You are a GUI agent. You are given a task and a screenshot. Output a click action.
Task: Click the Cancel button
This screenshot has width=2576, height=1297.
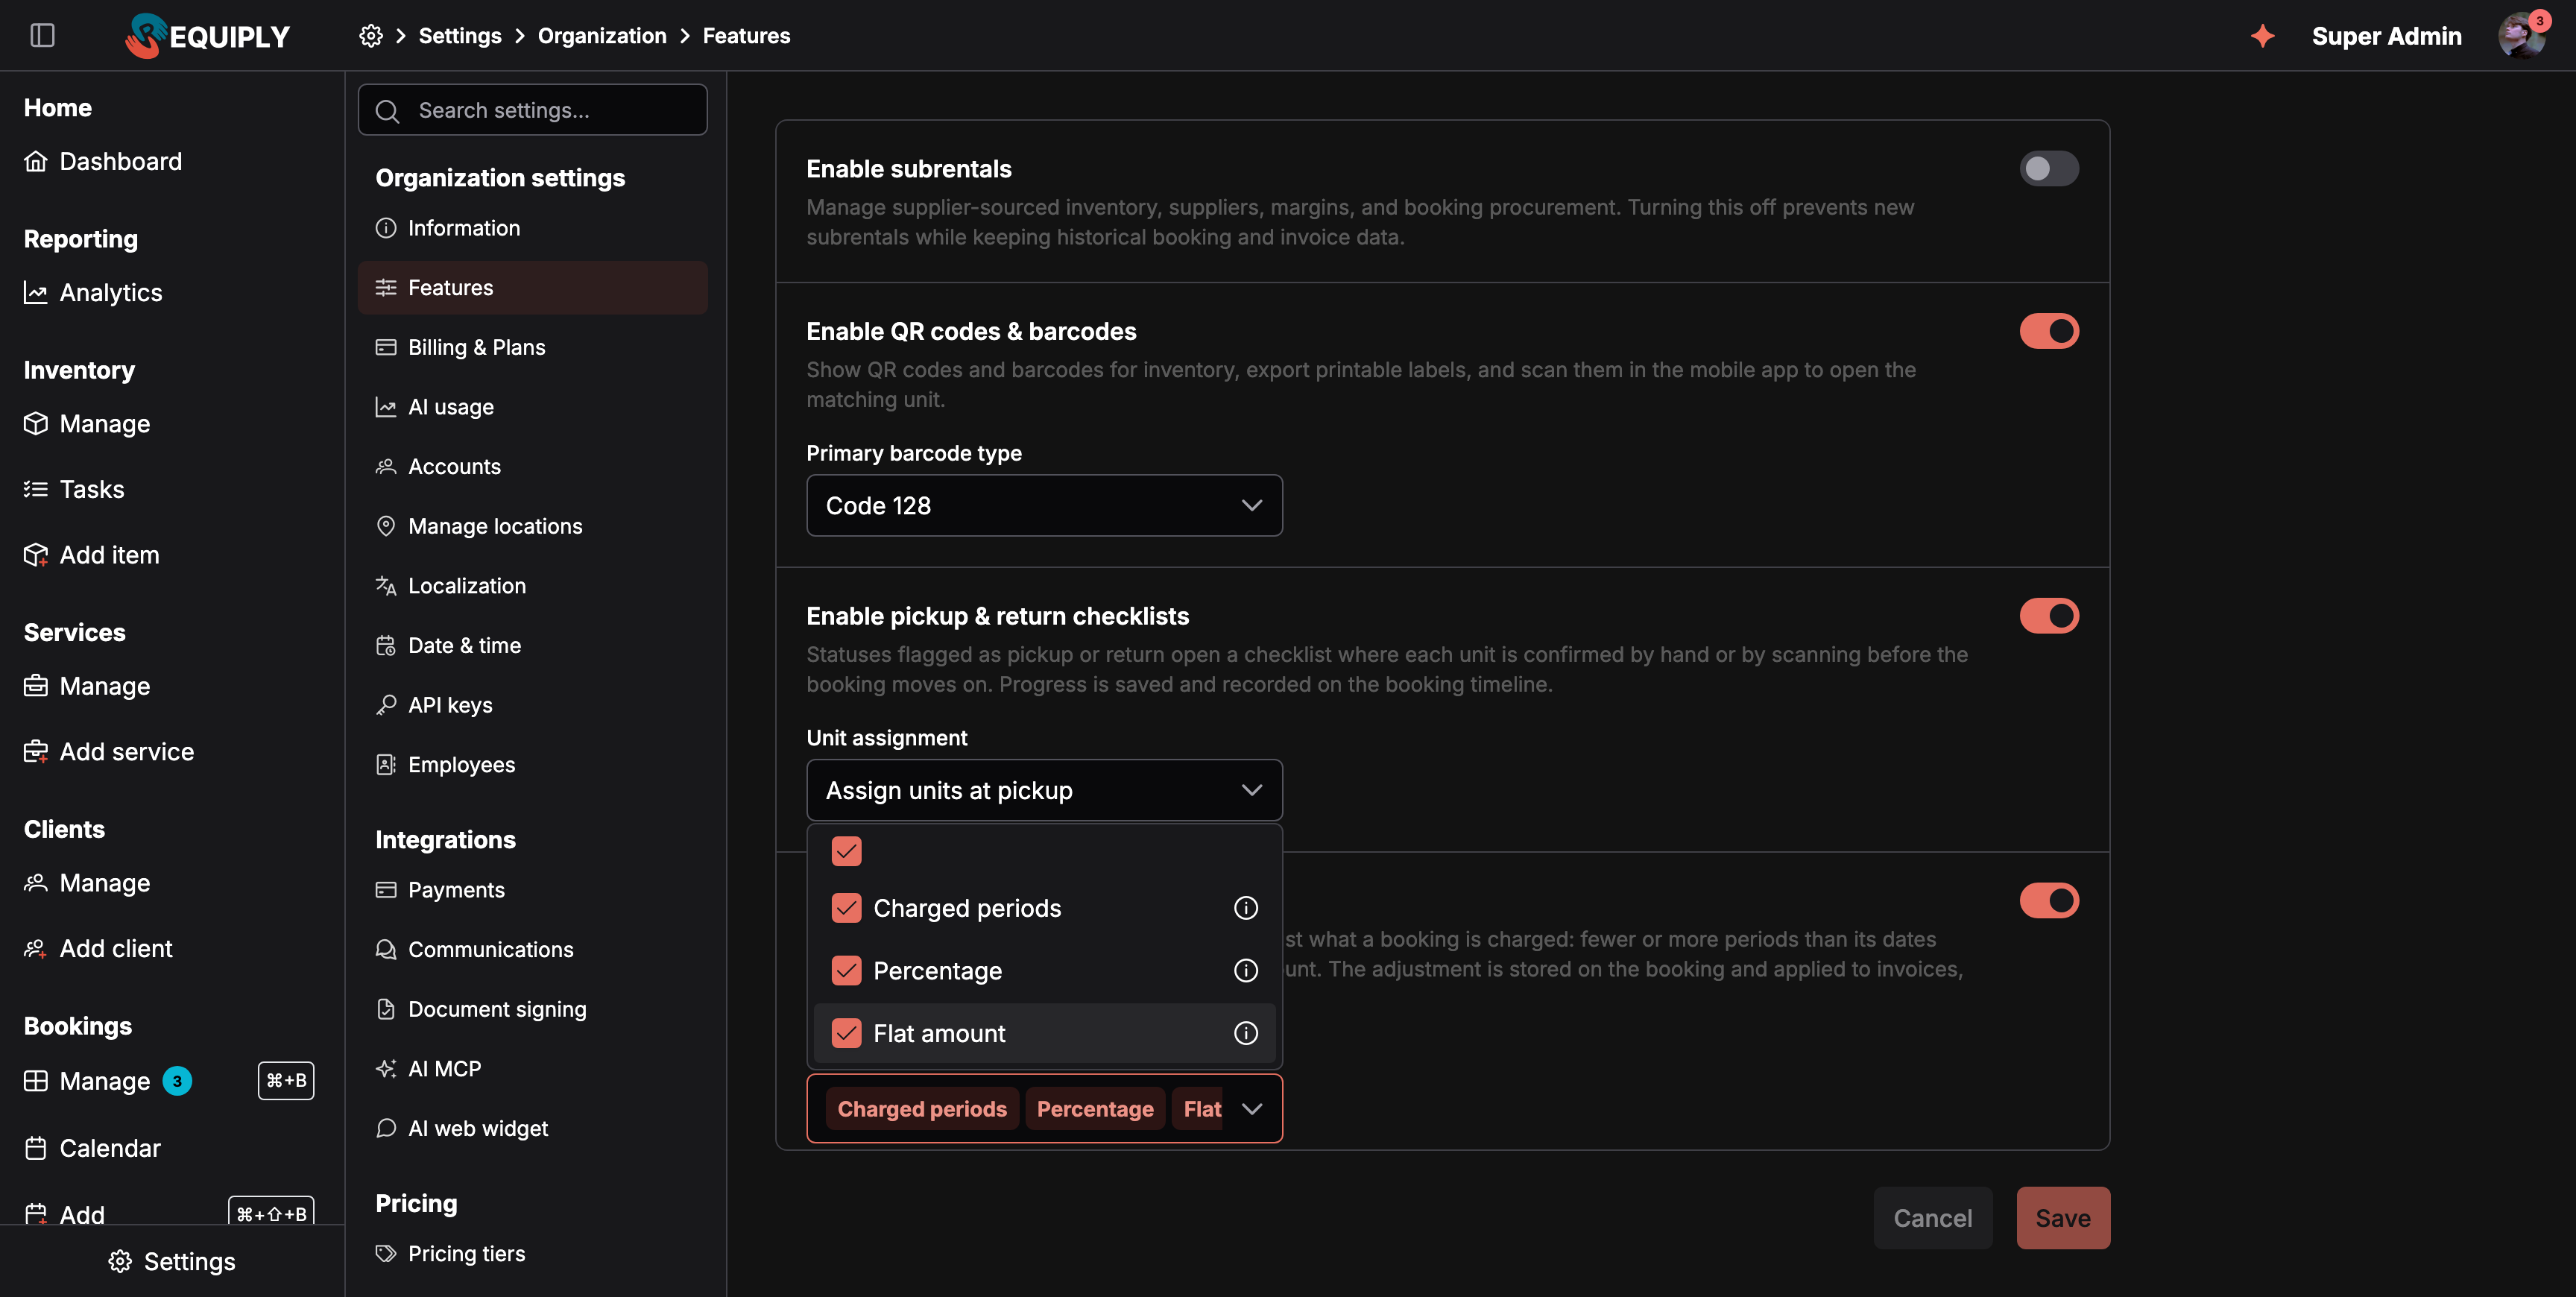1933,1218
